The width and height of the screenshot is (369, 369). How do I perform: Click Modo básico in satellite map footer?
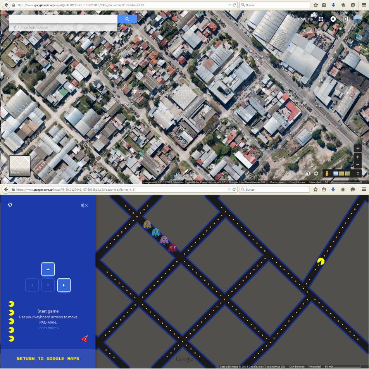[278, 182]
